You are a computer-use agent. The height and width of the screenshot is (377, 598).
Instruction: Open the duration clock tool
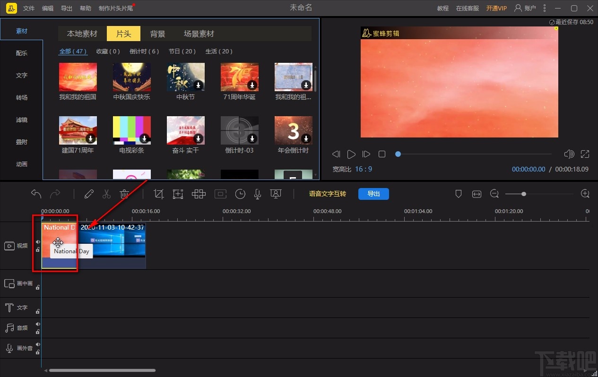(x=240, y=194)
